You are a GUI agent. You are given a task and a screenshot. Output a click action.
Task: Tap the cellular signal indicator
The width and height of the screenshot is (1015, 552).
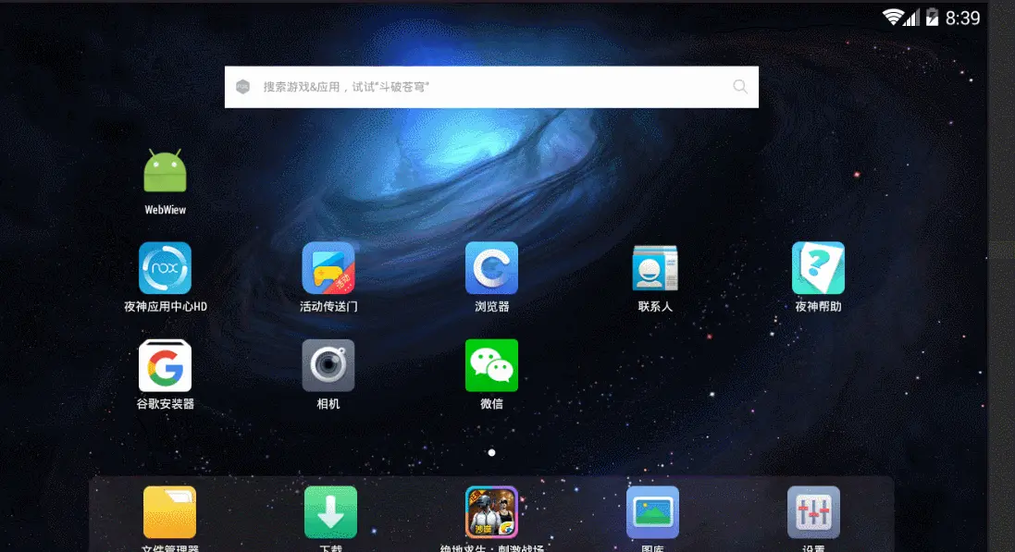point(911,18)
